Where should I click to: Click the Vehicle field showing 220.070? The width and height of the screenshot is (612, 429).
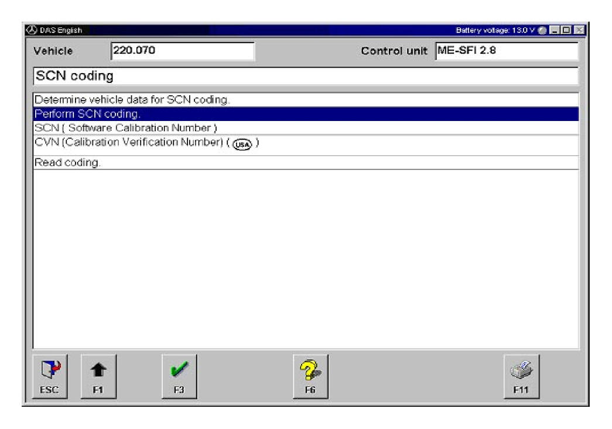(182, 51)
